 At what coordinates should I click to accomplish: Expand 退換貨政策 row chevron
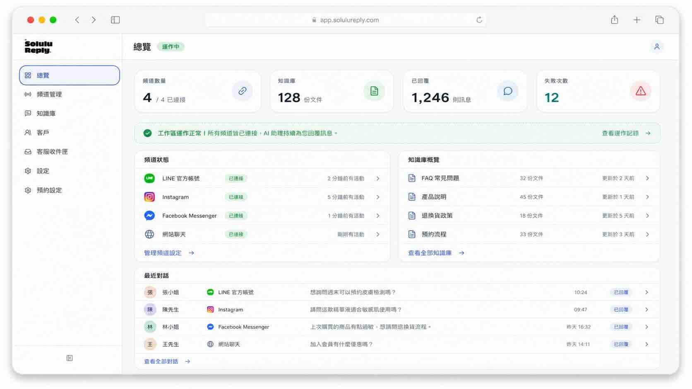647,215
